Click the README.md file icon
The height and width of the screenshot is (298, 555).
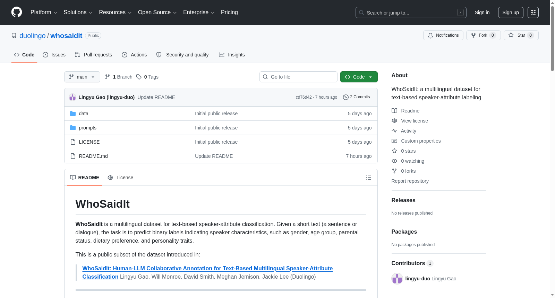tap(73, 156)
